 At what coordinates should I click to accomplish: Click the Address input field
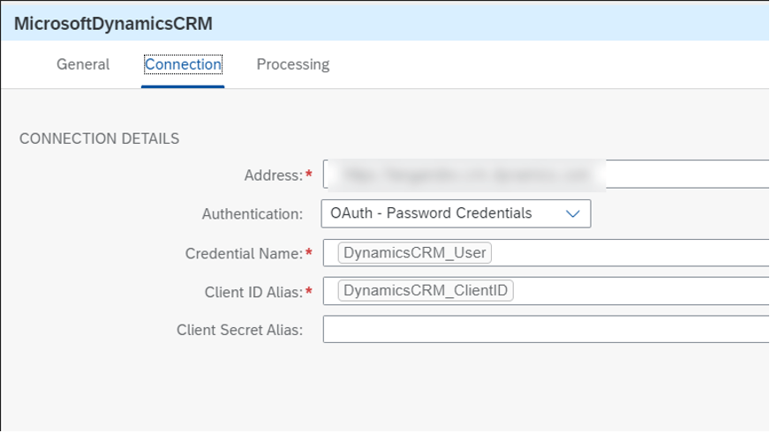(546, 174)
